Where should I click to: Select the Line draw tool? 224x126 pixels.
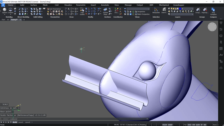pyautogui.click(x=69, y=11)
